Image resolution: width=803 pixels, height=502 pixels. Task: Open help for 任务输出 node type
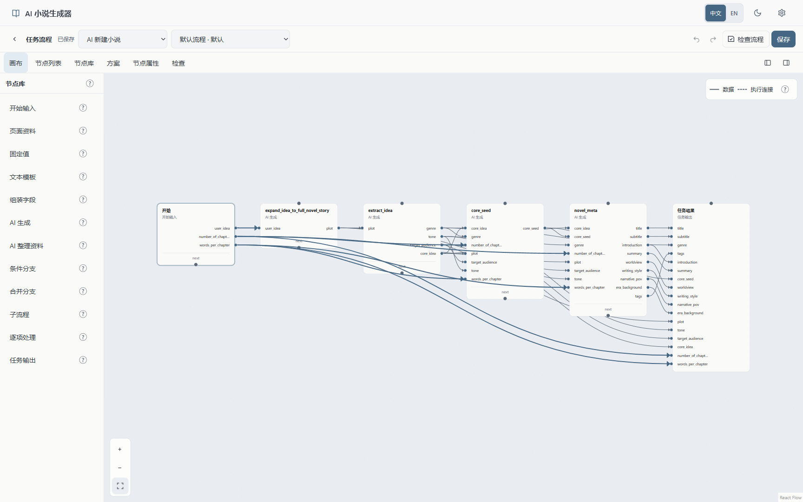pos(83,360)
